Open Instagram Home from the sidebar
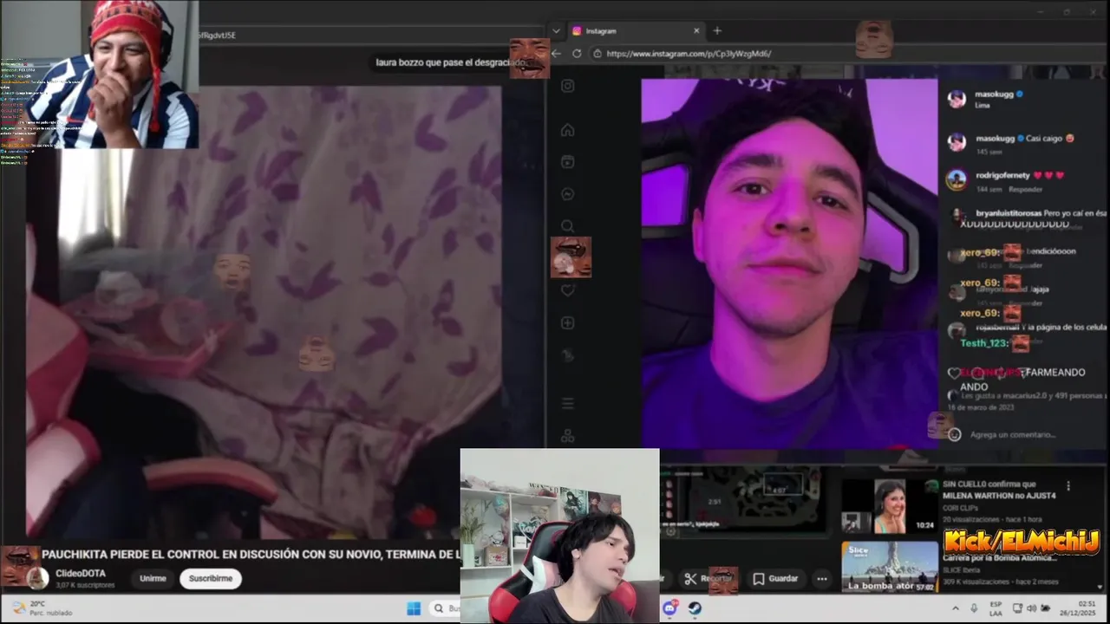 tap(567, 130)
